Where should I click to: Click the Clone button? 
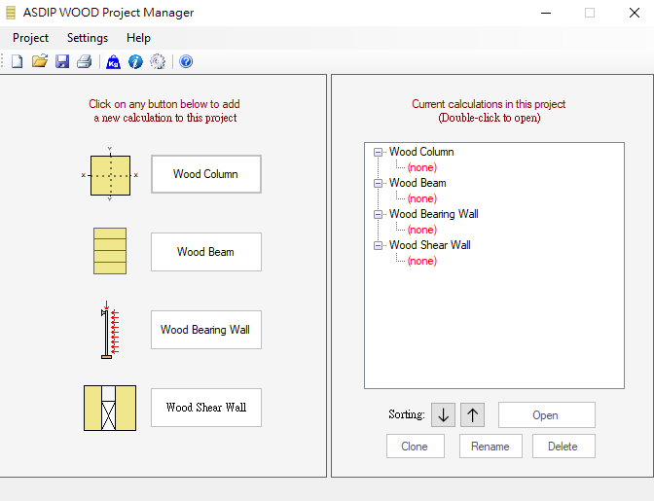[x=415, y=447]
